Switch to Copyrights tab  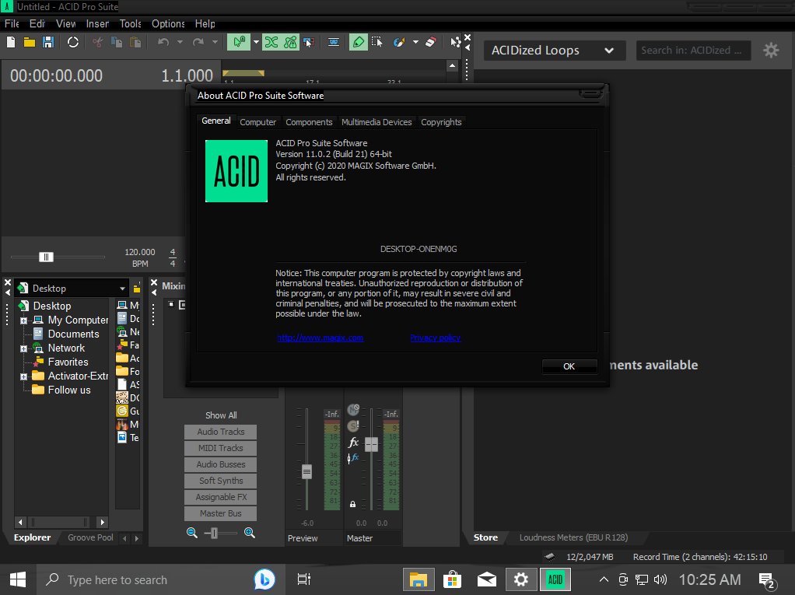(441, 122)
